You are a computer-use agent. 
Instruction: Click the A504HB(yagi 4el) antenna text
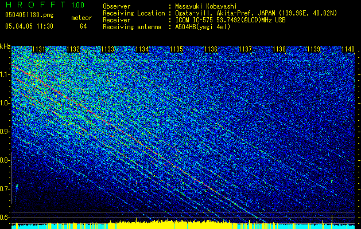click(x=203, y=27)
